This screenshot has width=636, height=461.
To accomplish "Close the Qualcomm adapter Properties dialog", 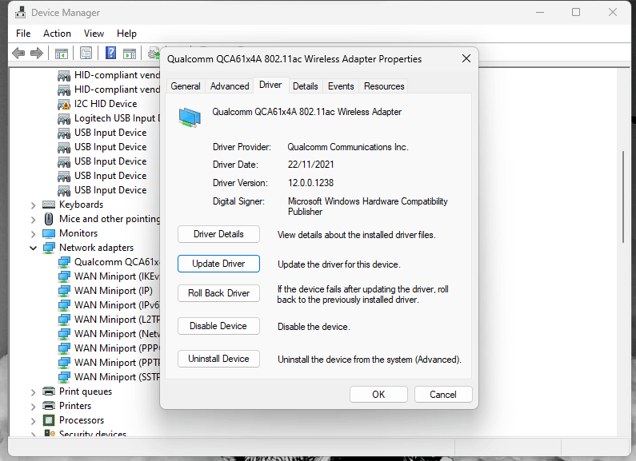I will coord(466,59).
